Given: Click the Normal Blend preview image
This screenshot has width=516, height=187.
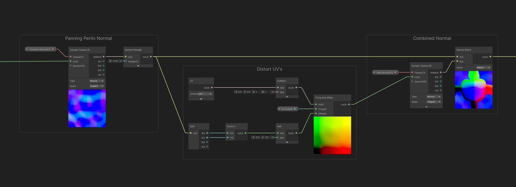Looking at the screenshot, I should pyautogui.click(x=474, y=90).
